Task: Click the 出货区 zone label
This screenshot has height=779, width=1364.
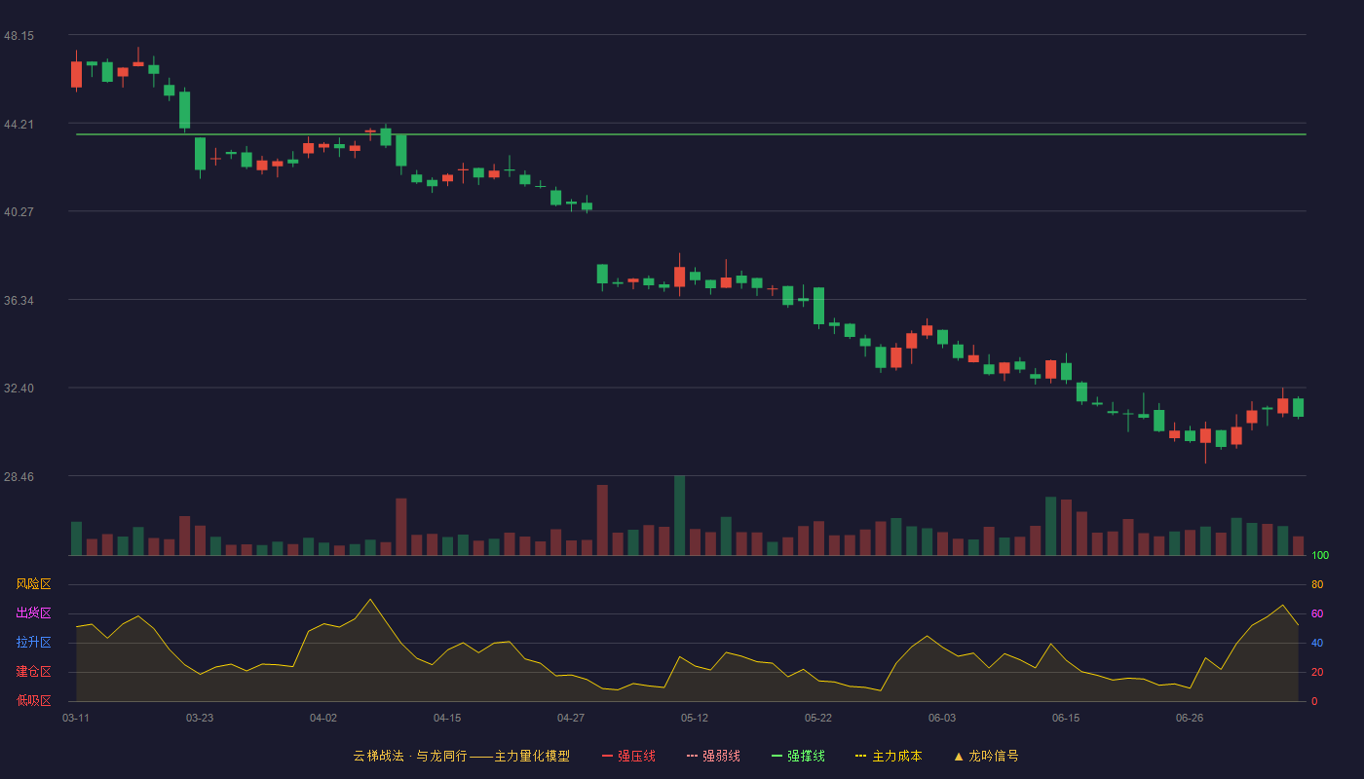Action: click(33, 613)
